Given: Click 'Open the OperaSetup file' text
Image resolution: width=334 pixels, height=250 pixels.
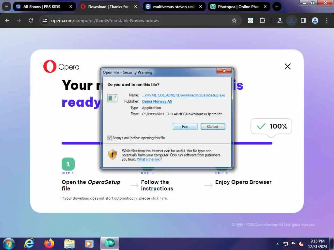Looking at the screenshot, I should [x=91, y=185].
